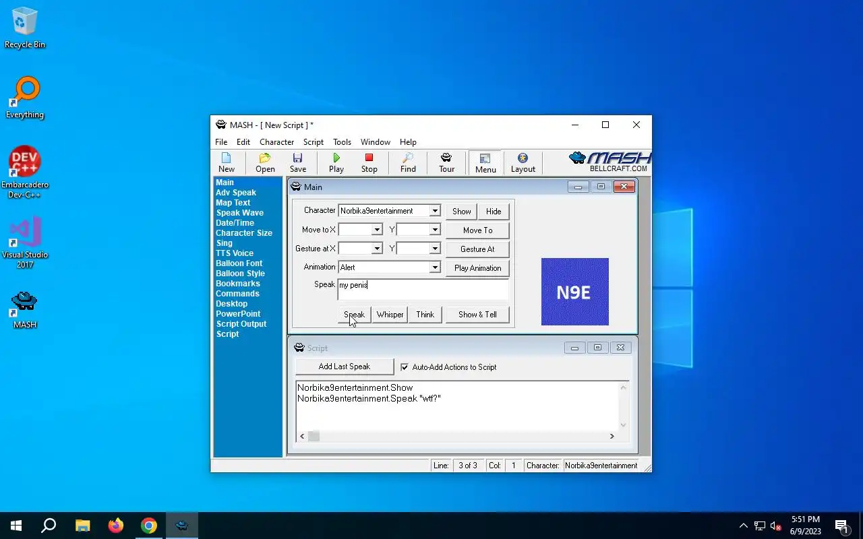
Task: Open a script with the Open toolbar icon
Action: 265,162
